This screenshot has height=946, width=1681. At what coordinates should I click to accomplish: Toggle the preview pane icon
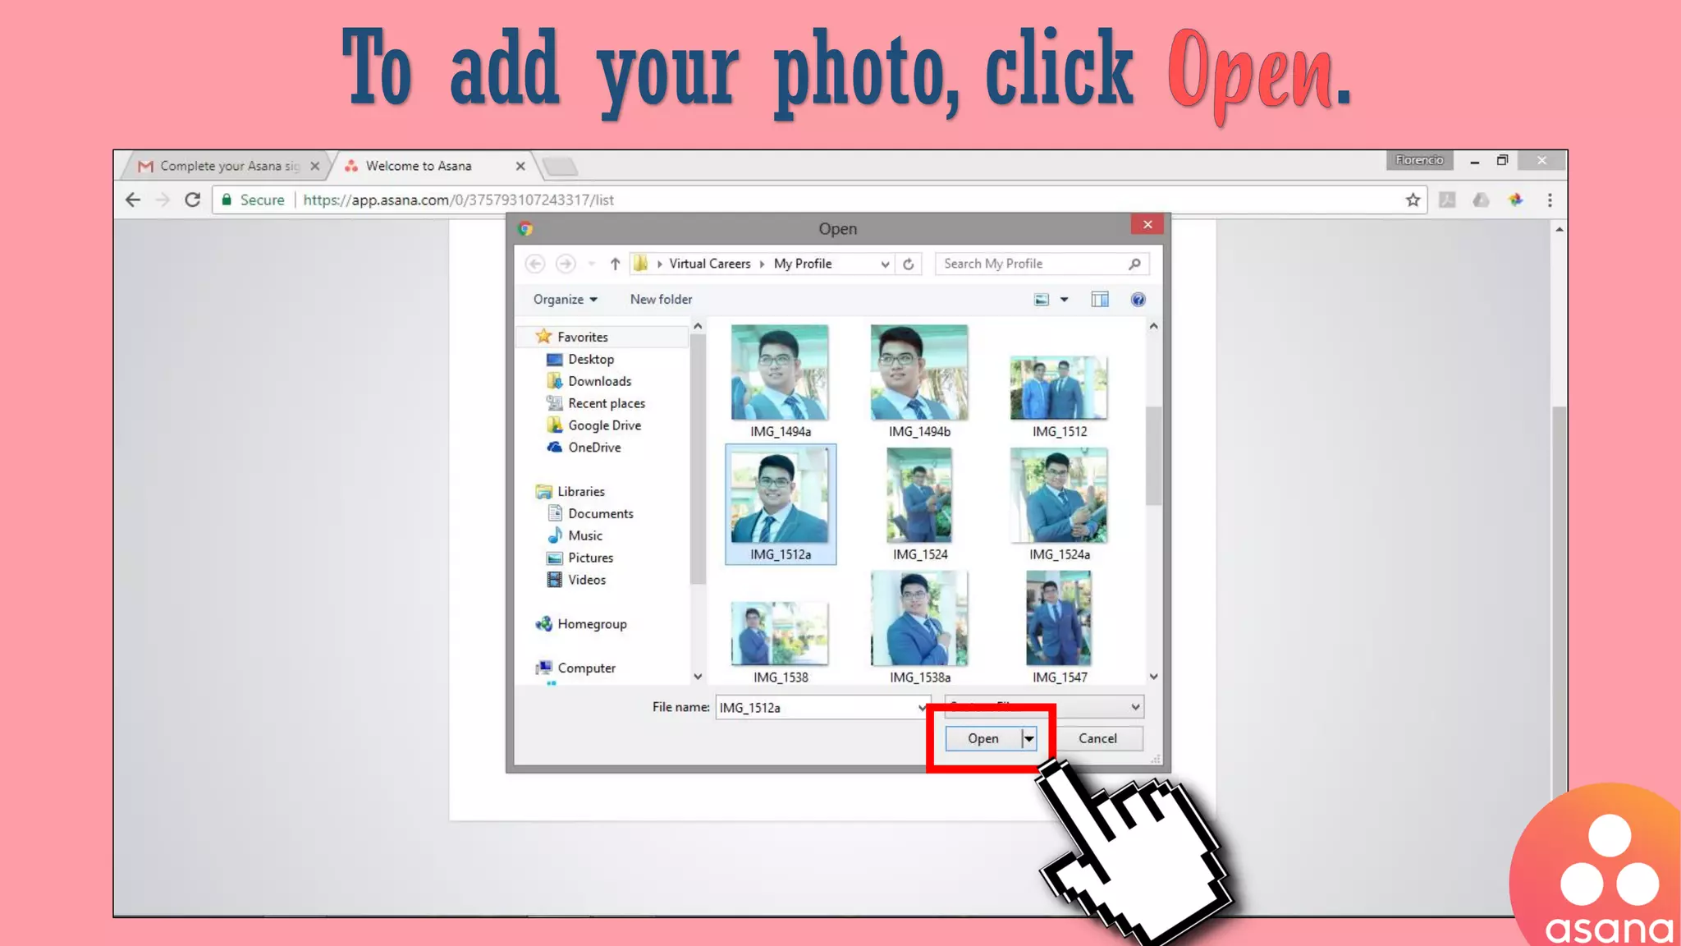point(1100,300)
